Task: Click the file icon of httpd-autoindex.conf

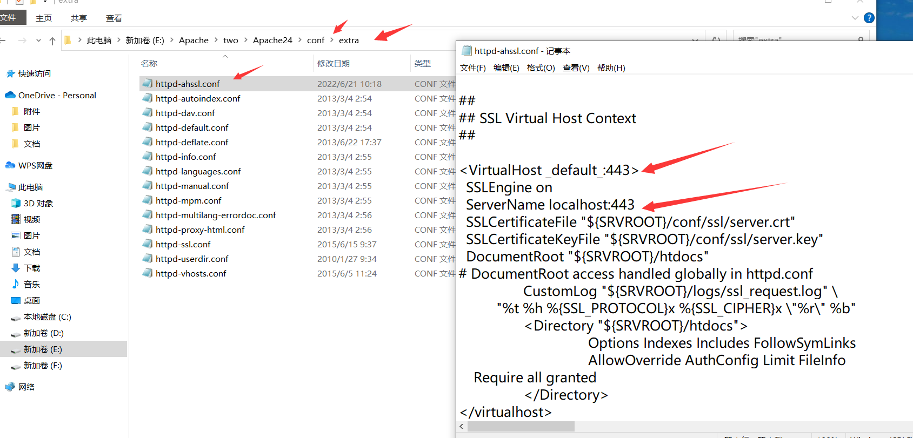Action: [147, 98]
